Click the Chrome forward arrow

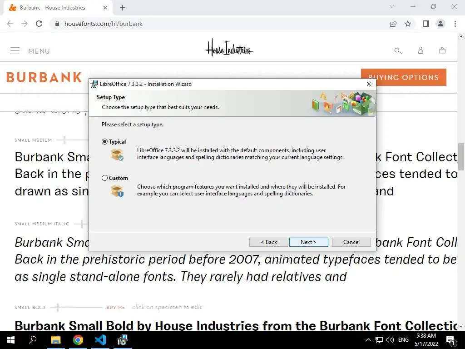25,24
